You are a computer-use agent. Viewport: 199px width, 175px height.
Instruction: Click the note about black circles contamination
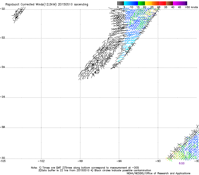pyautogui.click(x=121, y=170)
